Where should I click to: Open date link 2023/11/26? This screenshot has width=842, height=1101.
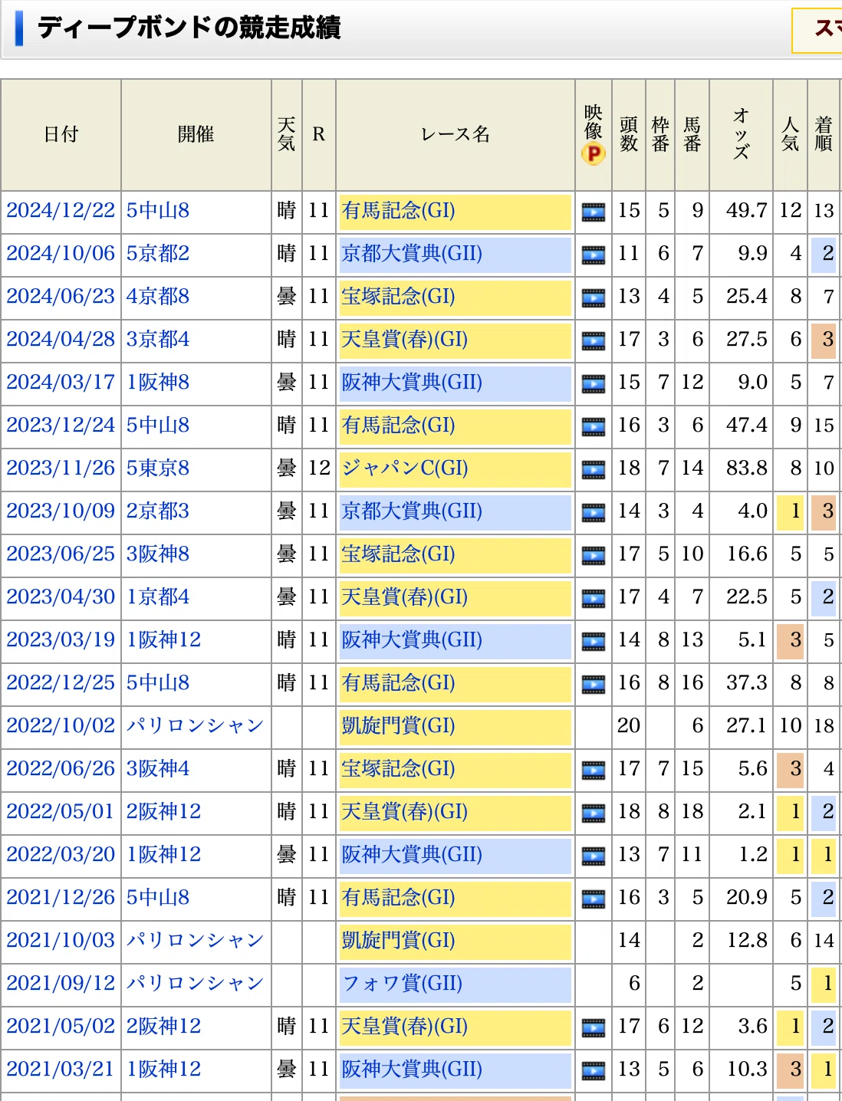pos(61,468)
